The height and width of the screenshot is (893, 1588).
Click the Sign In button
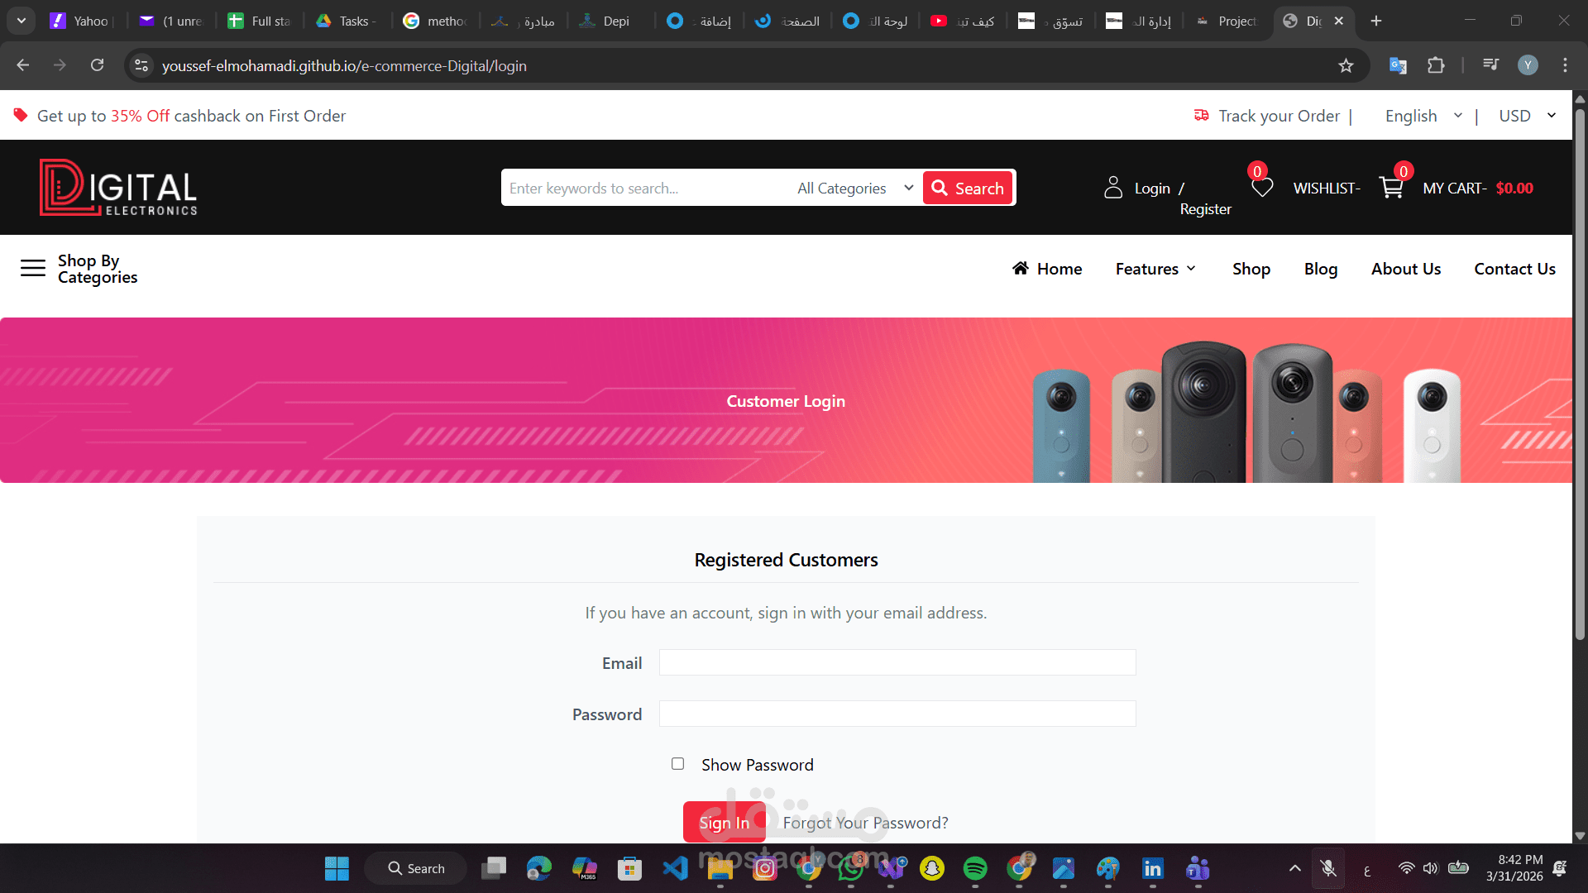click(724, 822)
